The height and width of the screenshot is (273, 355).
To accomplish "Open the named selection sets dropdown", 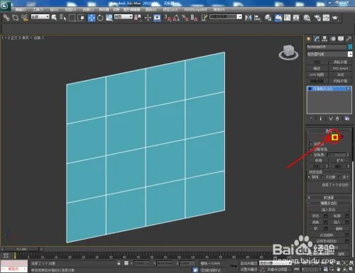I will pyautogui.click(x=226, y=16).
